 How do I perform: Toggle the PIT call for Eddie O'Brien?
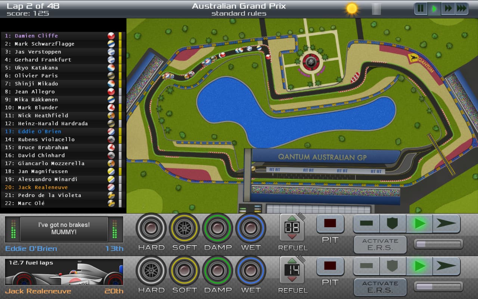[330, 224]
